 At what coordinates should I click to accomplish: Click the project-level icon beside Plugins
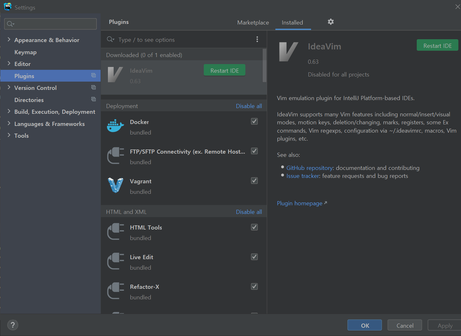93,75
